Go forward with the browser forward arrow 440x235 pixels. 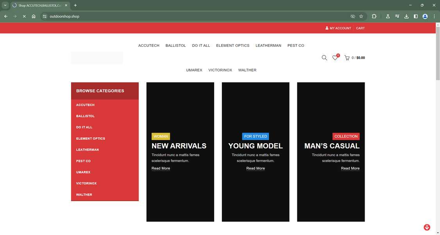[x=15, y=16]
